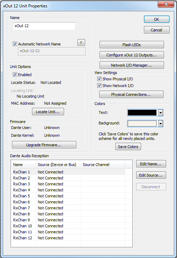Click Dante User Unknown value
The image size is (177, 258).
tap(52, 128)
